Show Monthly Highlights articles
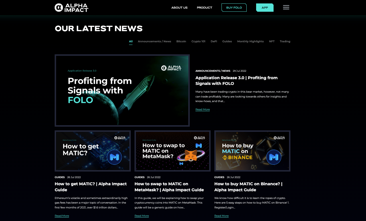Viewport: 366px width, 221px height. pyautogui.click(x=250, y=41)
